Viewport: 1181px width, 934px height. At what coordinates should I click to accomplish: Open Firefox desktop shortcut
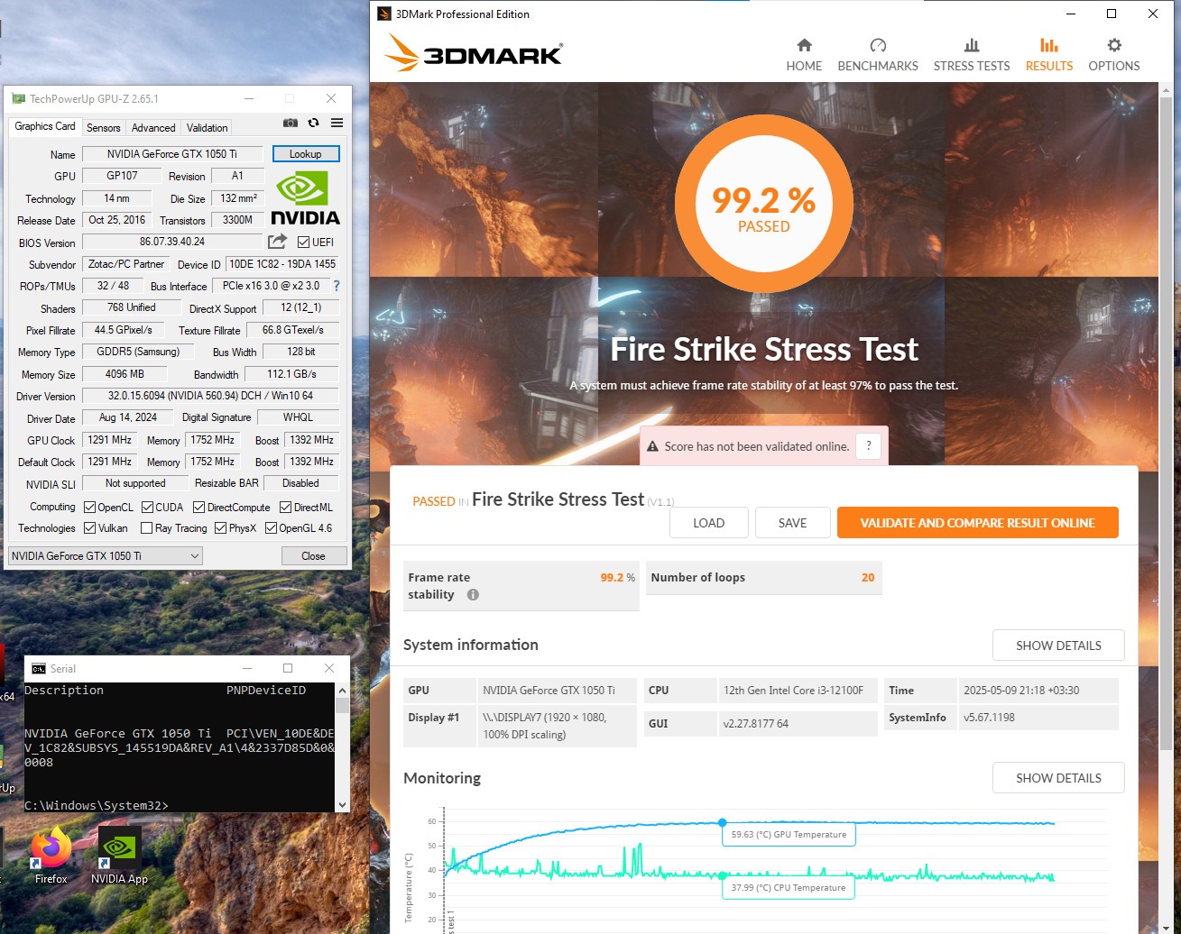[51, 856]
